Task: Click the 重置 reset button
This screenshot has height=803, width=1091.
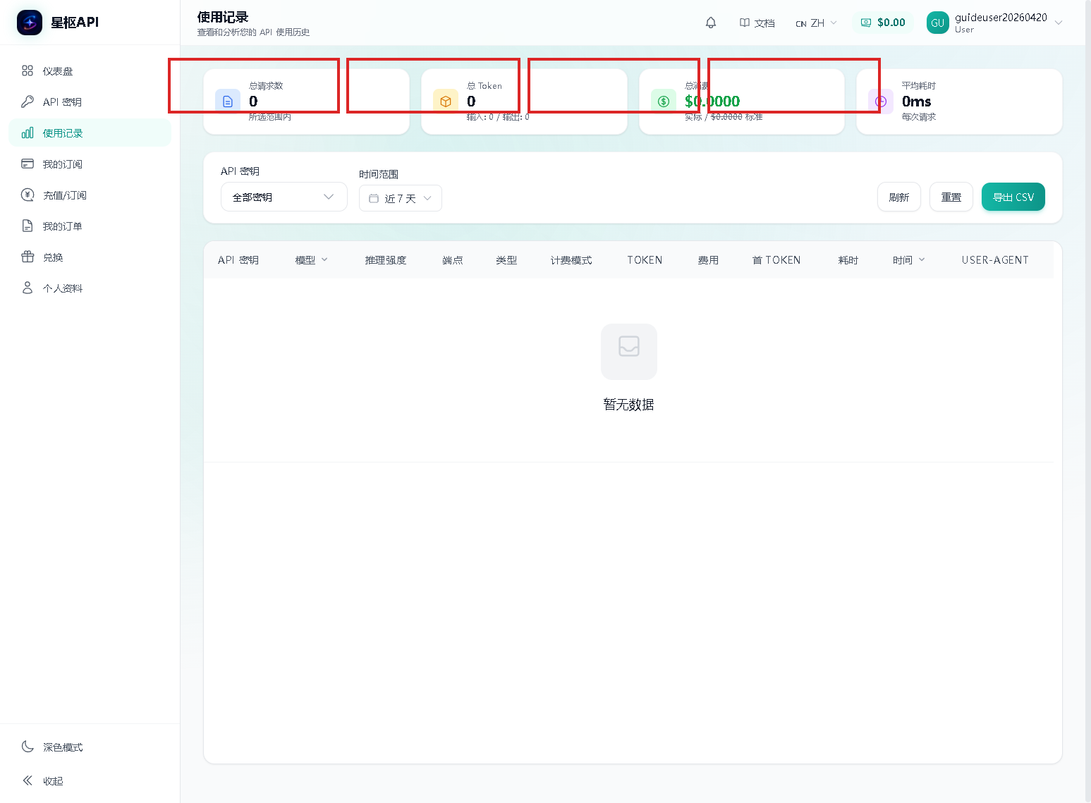Action: tap(951, 197)
